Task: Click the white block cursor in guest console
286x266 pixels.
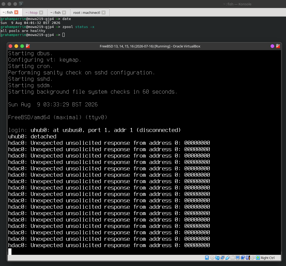Action: pyautogui.click(x=10, y=251)
